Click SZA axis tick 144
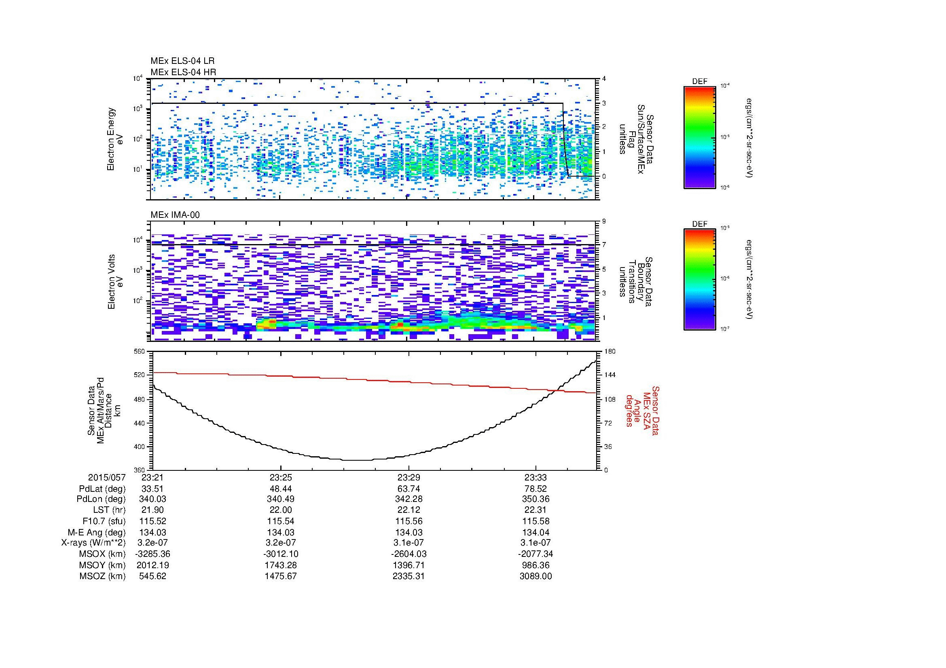 610,375
